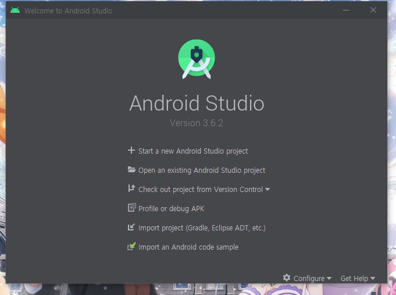Click the Android Studio heading text
Screen dimensions: 396x295
pyautogui.click(x=197, y=103)
